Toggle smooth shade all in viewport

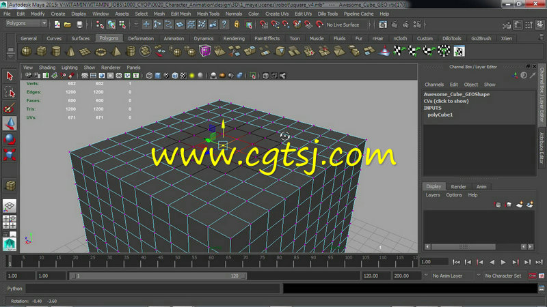pos(158,76)
